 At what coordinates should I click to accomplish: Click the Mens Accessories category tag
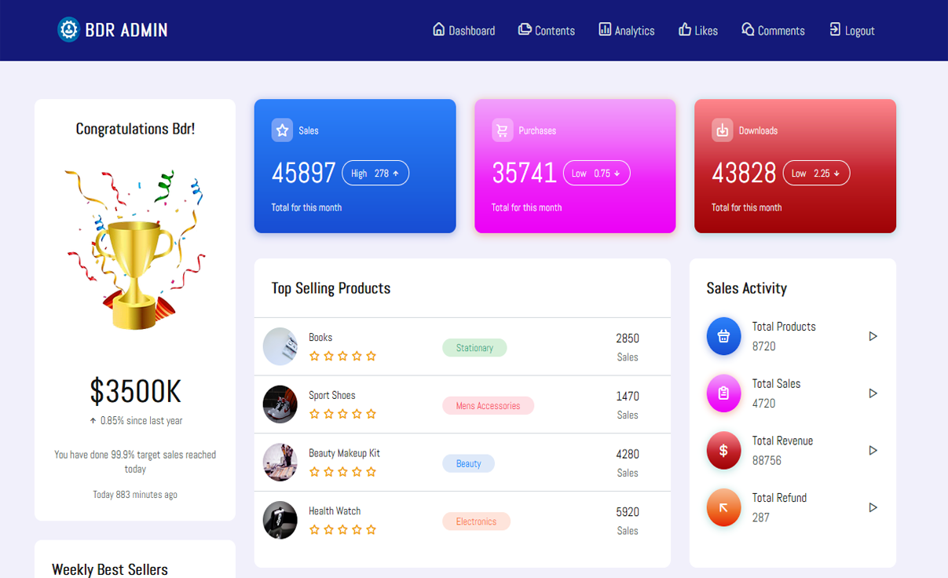488,406
